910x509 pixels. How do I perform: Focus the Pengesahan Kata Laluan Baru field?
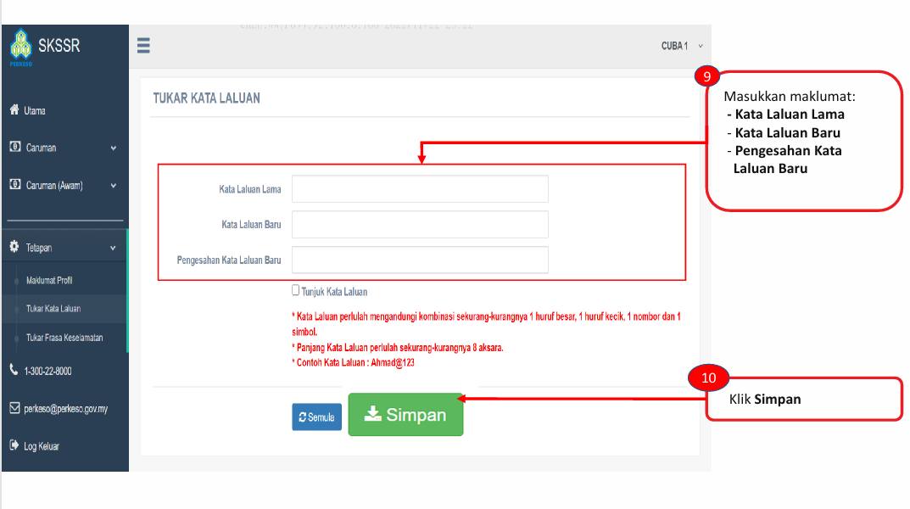point(420,260)
